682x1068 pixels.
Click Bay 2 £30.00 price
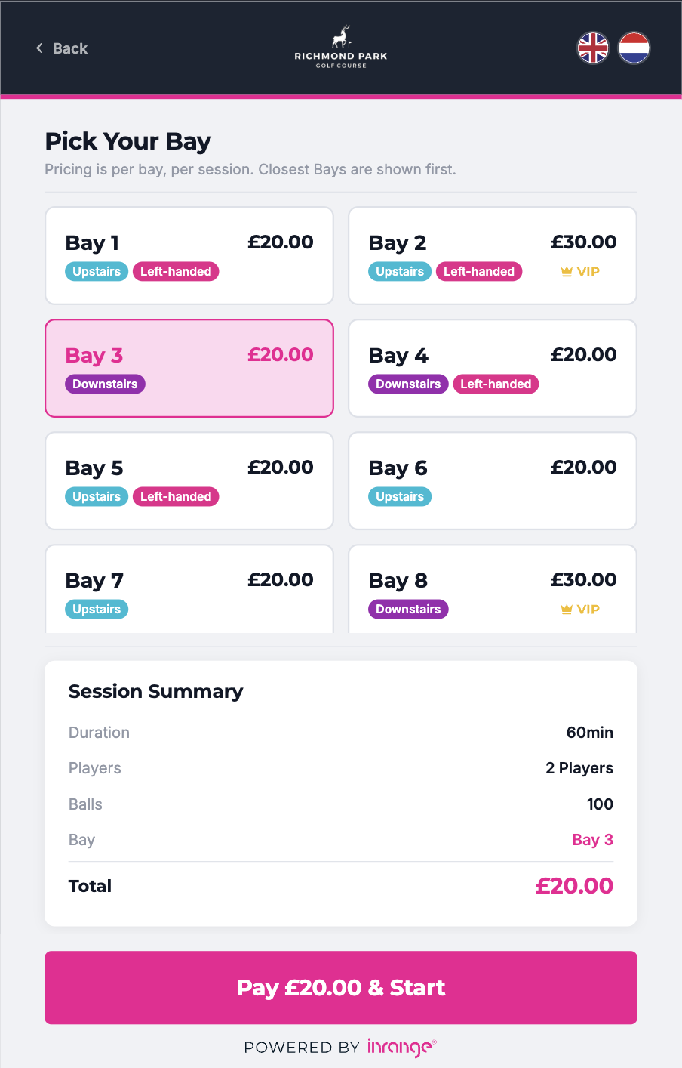pos(583,242)
